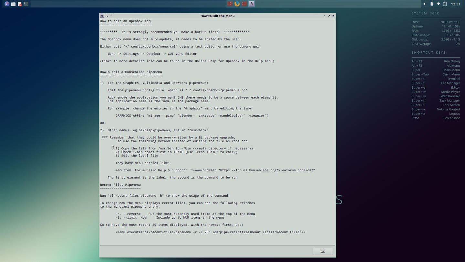The width and height of the screenshot is (465, 262).
Task: Click the <menu execute="bl-recent-files-pipemenu" line
Action: tap(211, 232)
